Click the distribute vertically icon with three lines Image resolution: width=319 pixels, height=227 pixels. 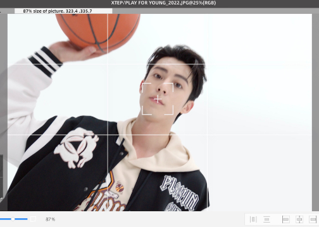266,219
